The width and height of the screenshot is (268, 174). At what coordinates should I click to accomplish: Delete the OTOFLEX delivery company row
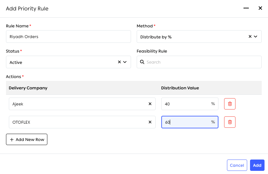(230, 122)
